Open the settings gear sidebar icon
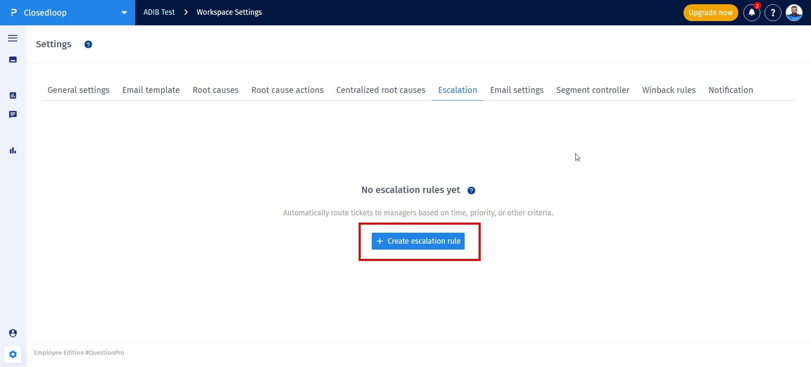Image resolution: width=811 pixels, height=367 pixels. pyautogui.click(x=13, y=354)
